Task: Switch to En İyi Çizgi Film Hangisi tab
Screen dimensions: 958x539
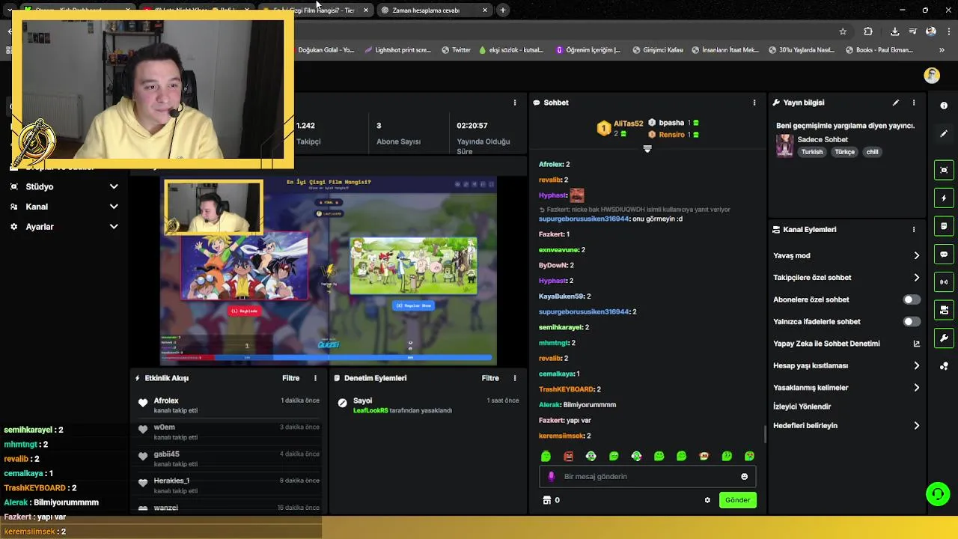Action: tap(315, 10)
